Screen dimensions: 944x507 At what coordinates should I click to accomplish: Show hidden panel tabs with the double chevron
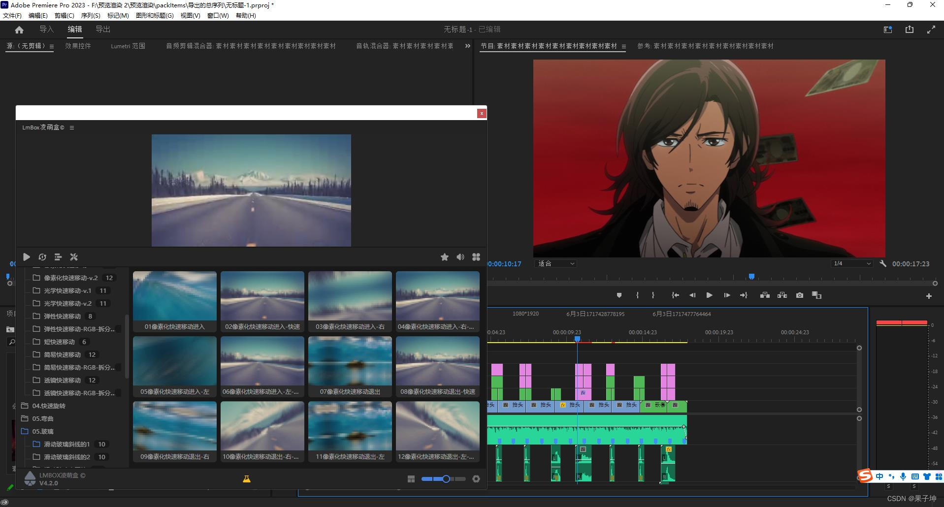pyautogui.click(x=467, y=46)
